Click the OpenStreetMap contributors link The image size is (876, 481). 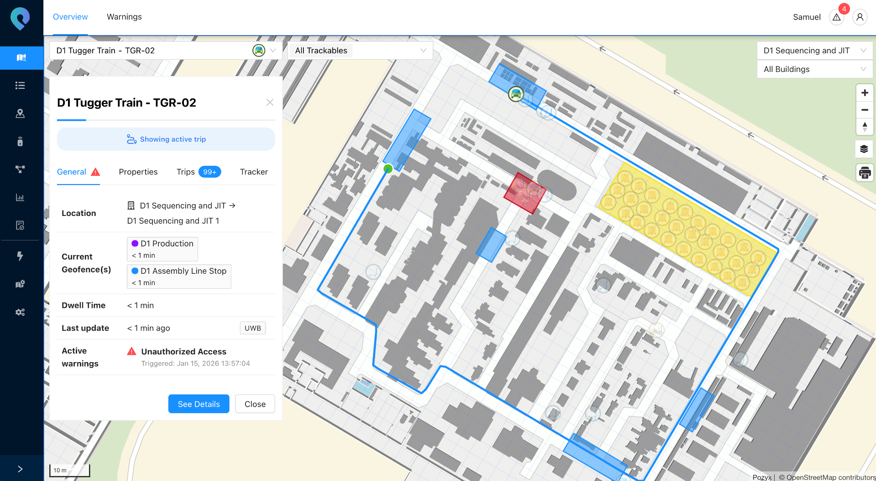827,477
